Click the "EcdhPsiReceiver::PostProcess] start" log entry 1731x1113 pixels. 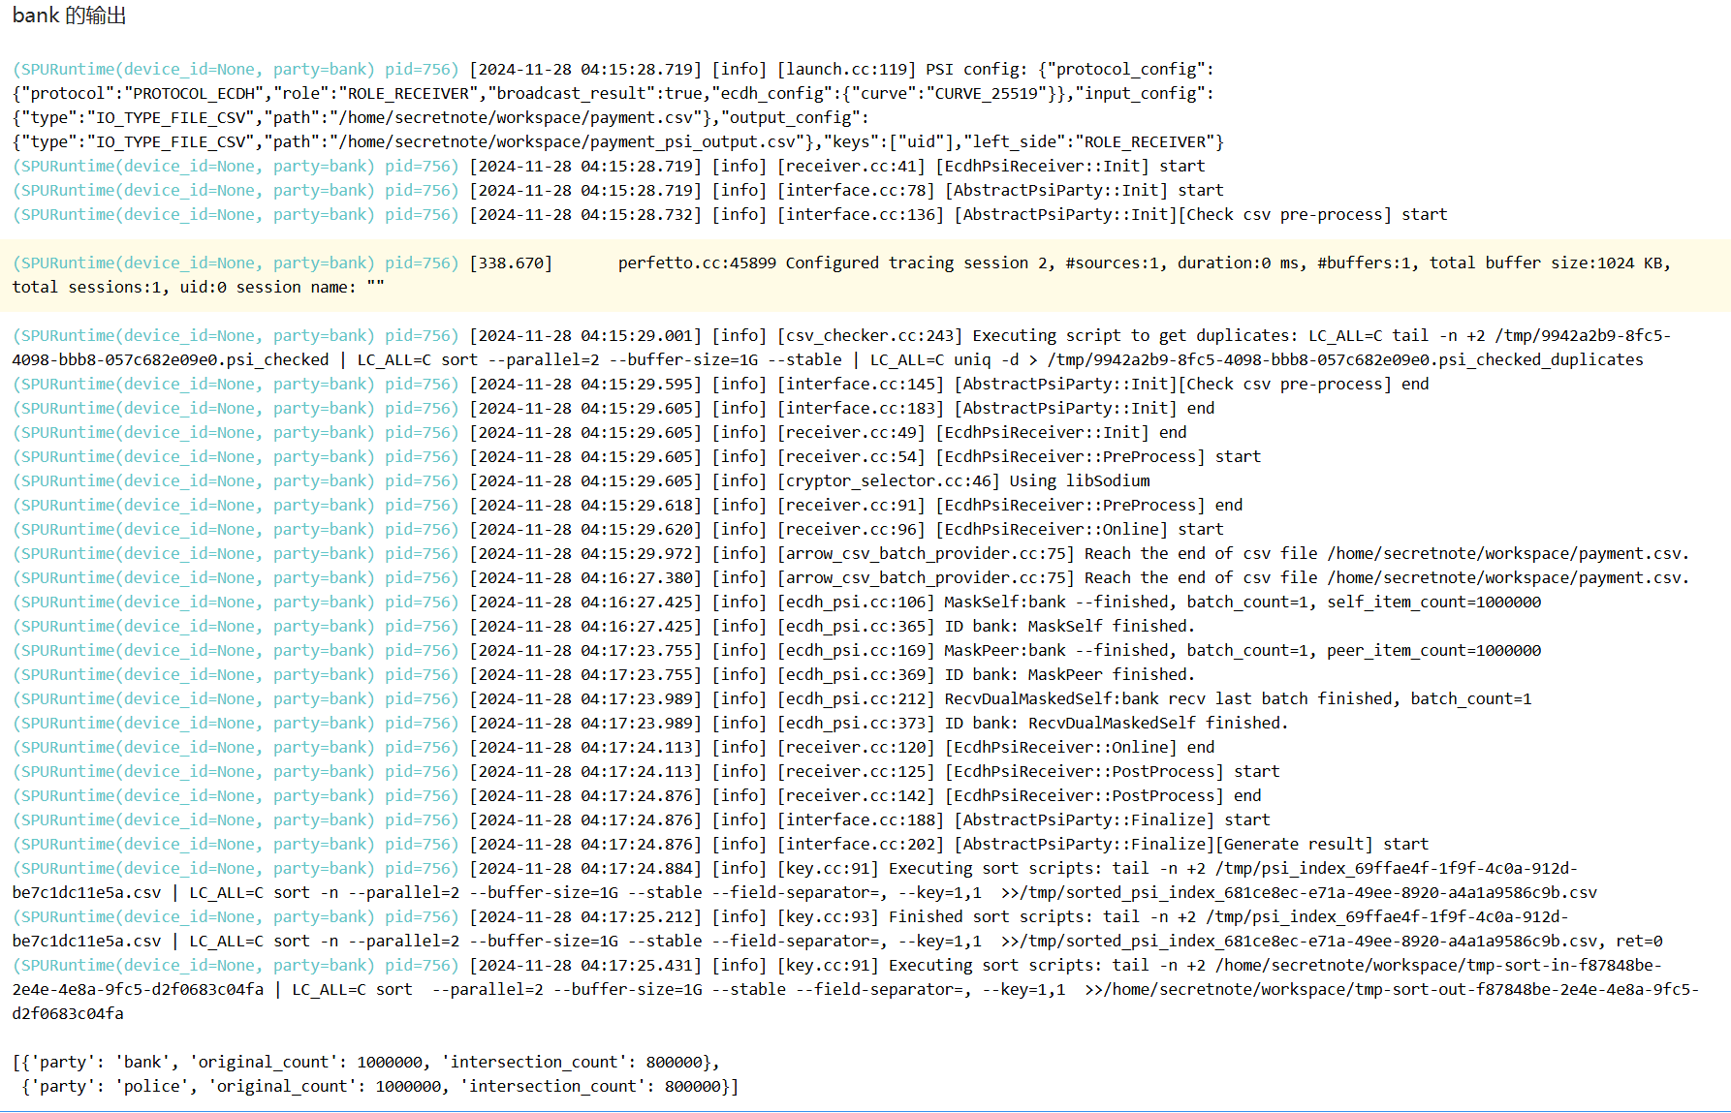[x=1111, y=772]
